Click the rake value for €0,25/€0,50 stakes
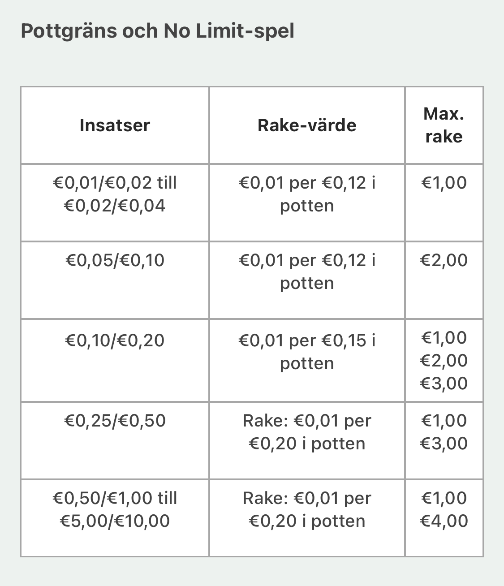Image resolution: width=504 pixels, height=586 pixels. [x=307, y=432]
